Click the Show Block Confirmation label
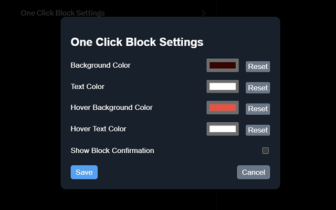Viewport: 336px width, 210px height. tap(112, 151)
